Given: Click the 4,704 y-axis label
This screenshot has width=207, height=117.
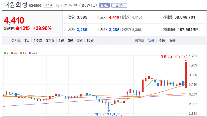Looking at the screenshot, I should tap(193, 56).
